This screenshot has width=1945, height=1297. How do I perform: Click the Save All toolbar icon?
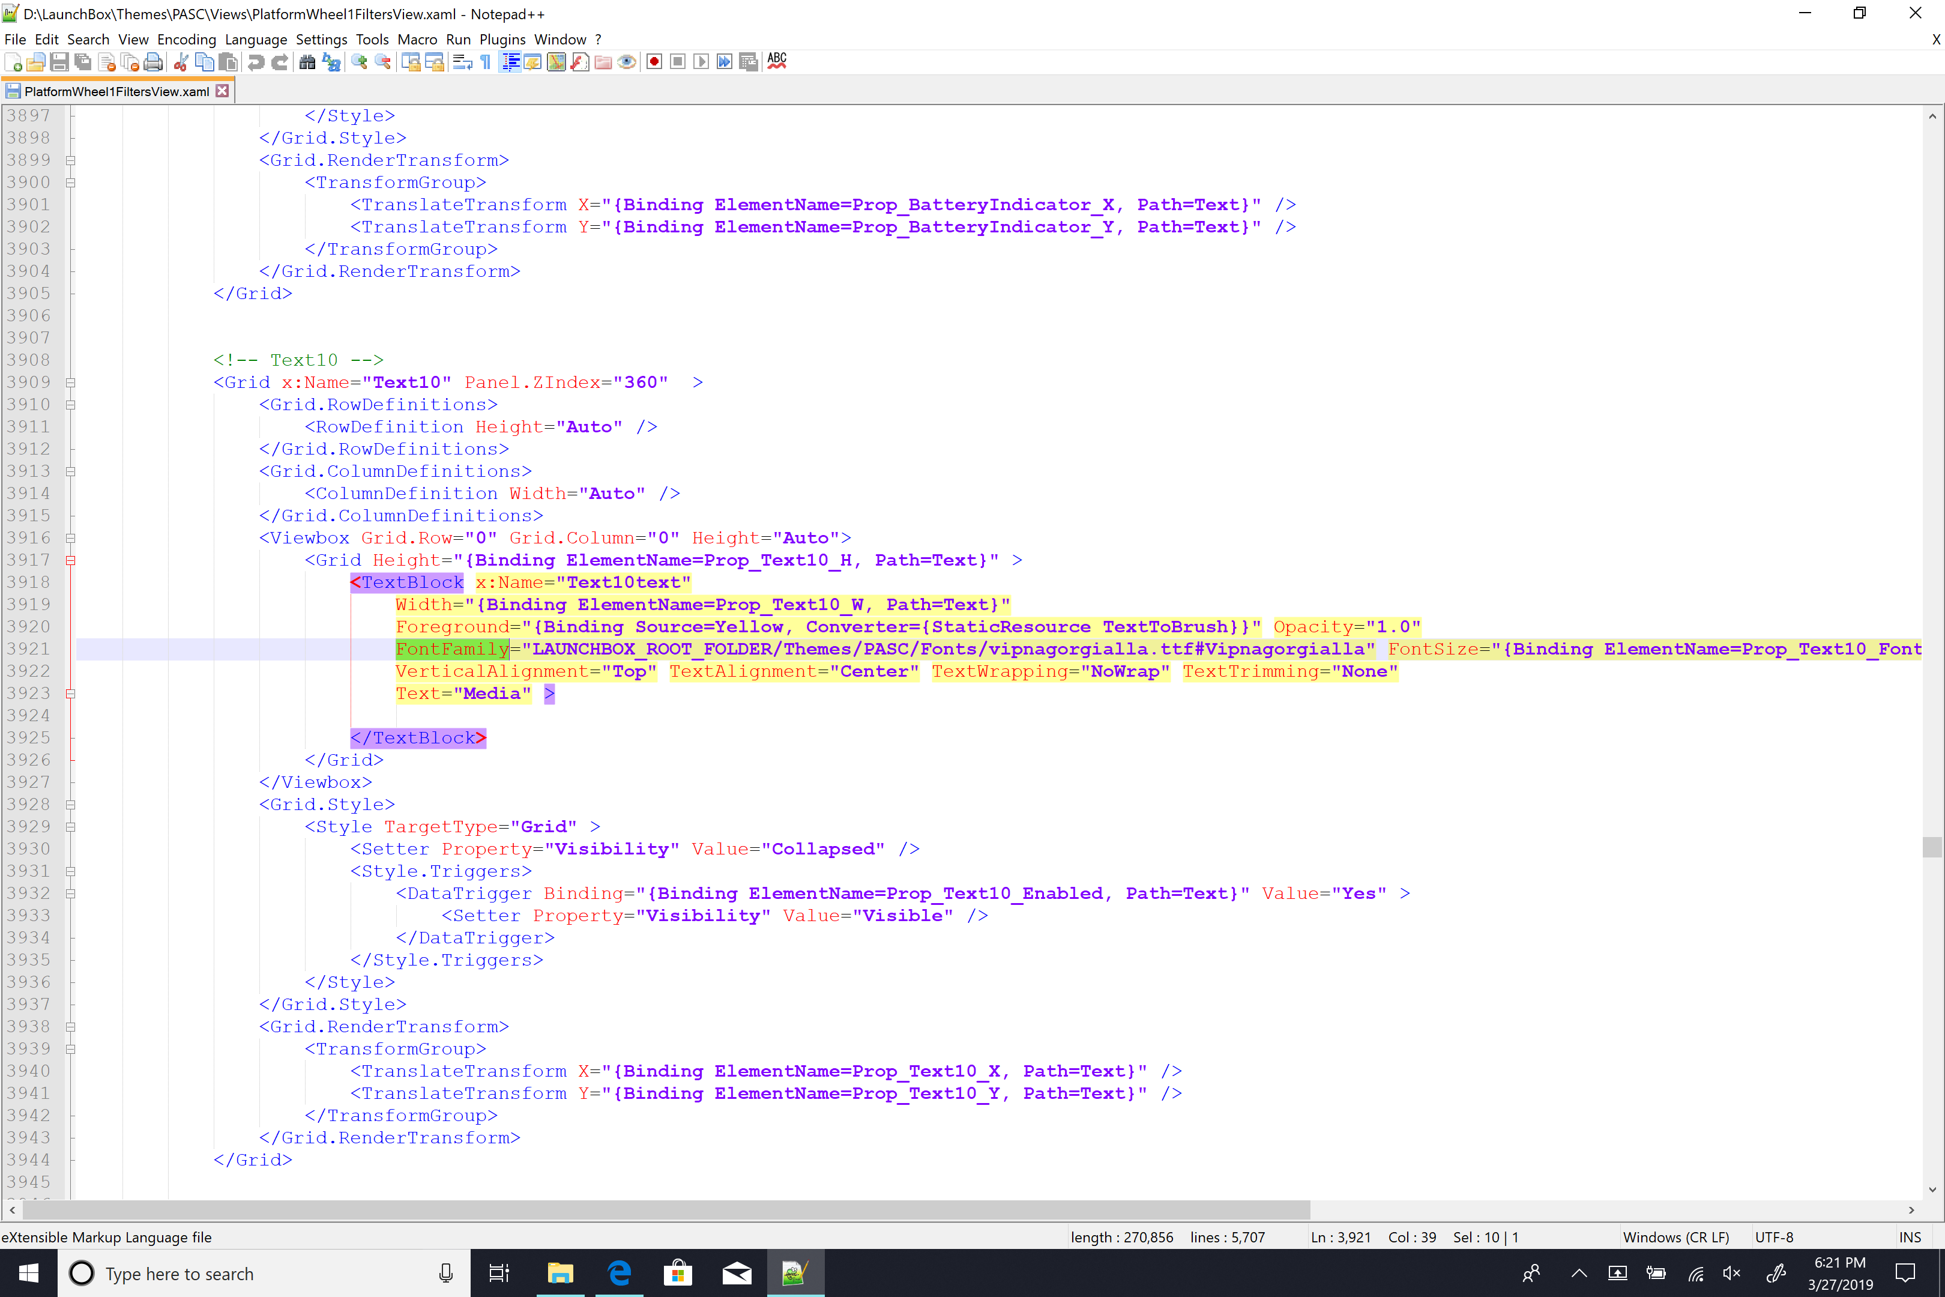tap(83, 62)
